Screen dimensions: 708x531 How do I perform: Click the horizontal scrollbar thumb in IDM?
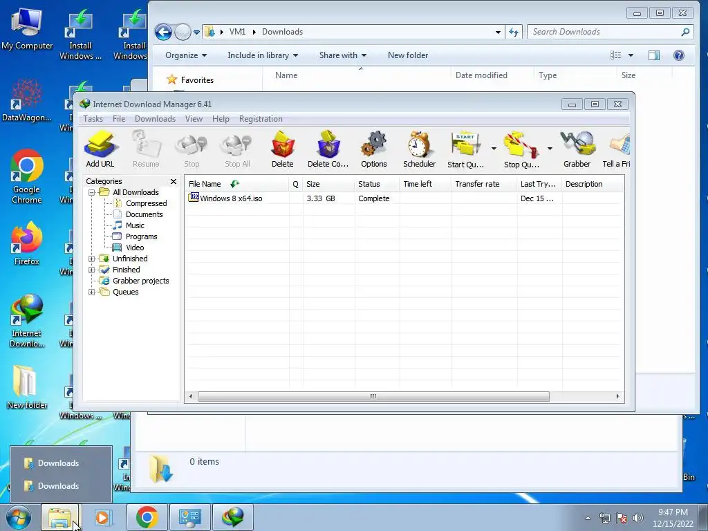tap(373, 397)
